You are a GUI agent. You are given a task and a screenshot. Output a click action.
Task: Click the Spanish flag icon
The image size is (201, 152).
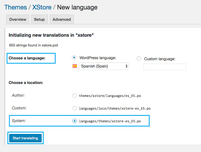click(75, 66)
